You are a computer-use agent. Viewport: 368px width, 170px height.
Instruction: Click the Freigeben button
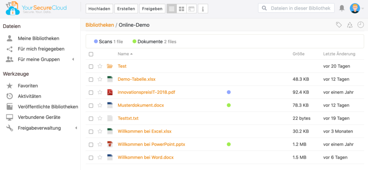(152, 9)
